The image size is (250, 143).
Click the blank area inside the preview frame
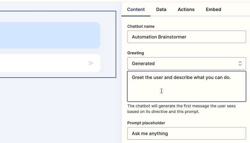[108, 44]
